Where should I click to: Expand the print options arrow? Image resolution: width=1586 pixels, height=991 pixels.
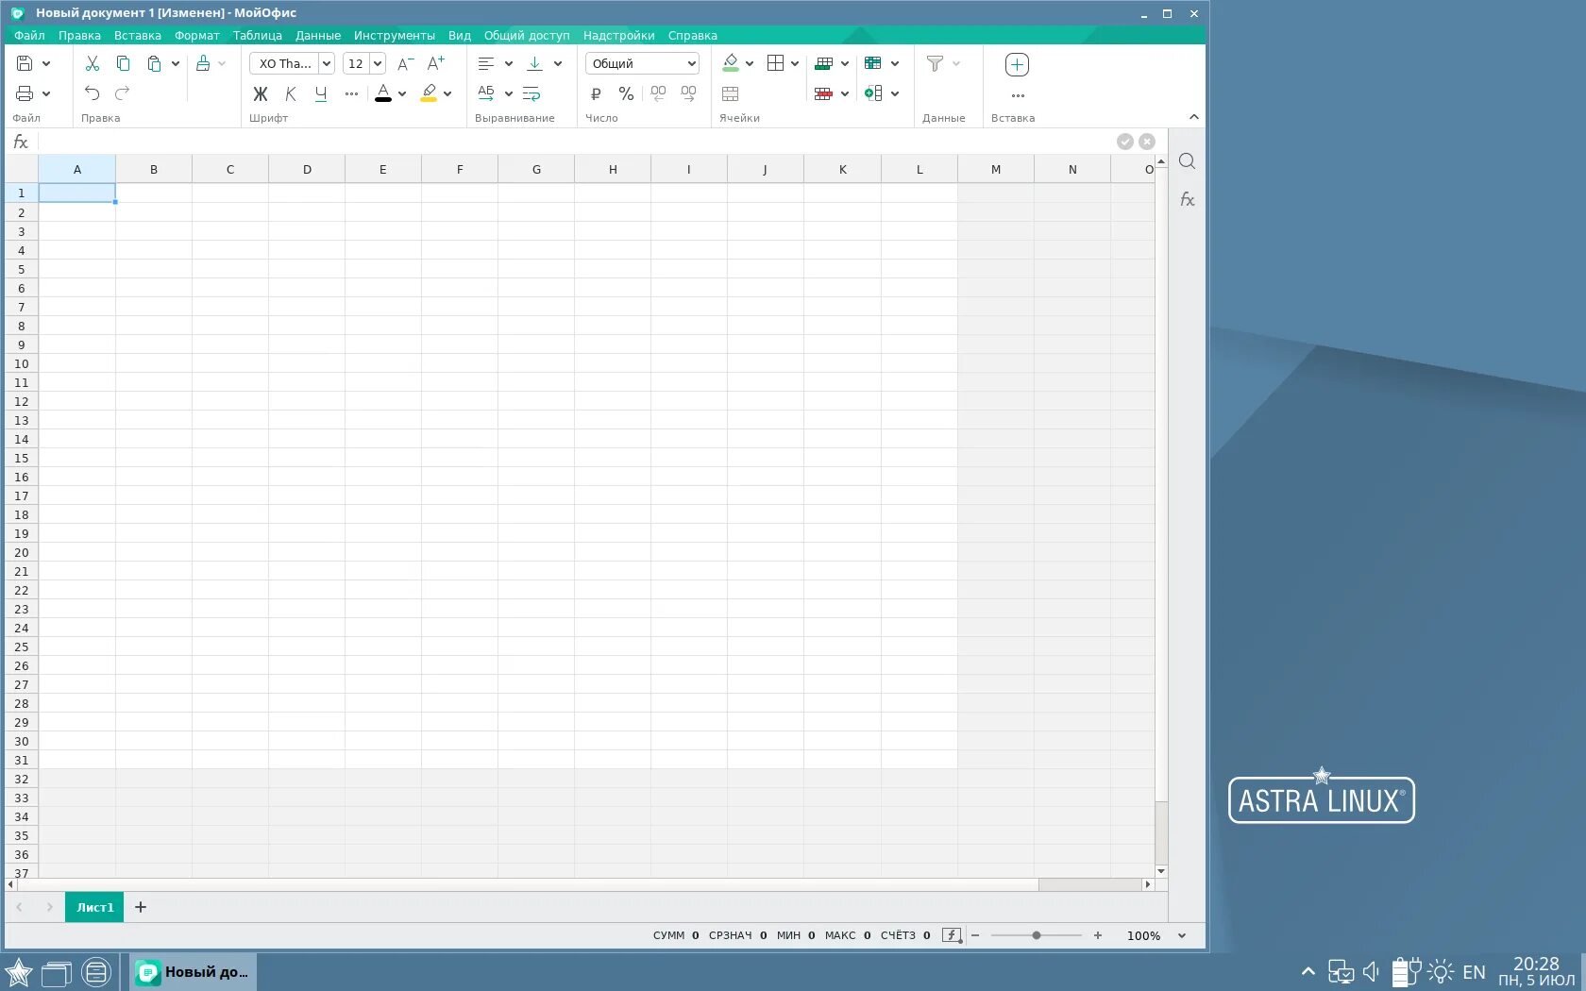(x=46, y=93)
